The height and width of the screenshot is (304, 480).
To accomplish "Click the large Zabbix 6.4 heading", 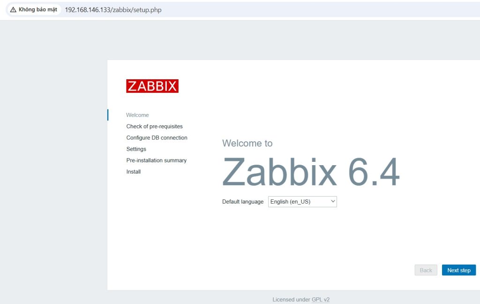I will pos(311,172).
